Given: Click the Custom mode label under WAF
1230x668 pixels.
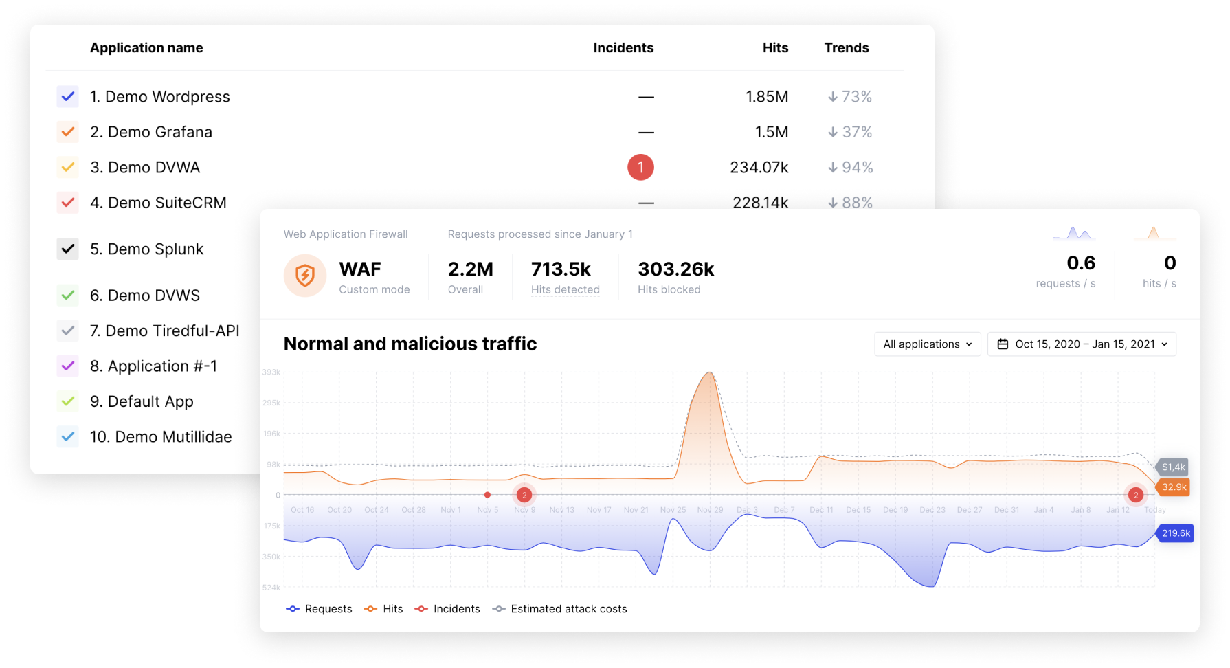Looking at the screenshot, I should pyautogui.click(x=374, y=290).
